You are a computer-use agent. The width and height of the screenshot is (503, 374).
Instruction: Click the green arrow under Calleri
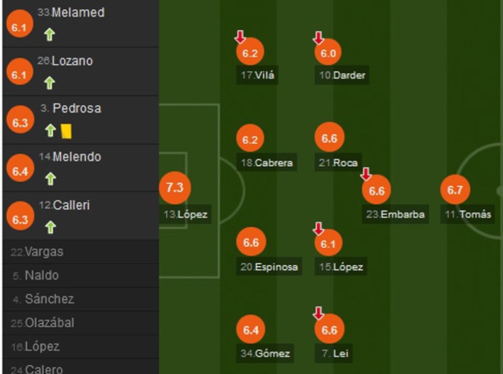[49, 226]
